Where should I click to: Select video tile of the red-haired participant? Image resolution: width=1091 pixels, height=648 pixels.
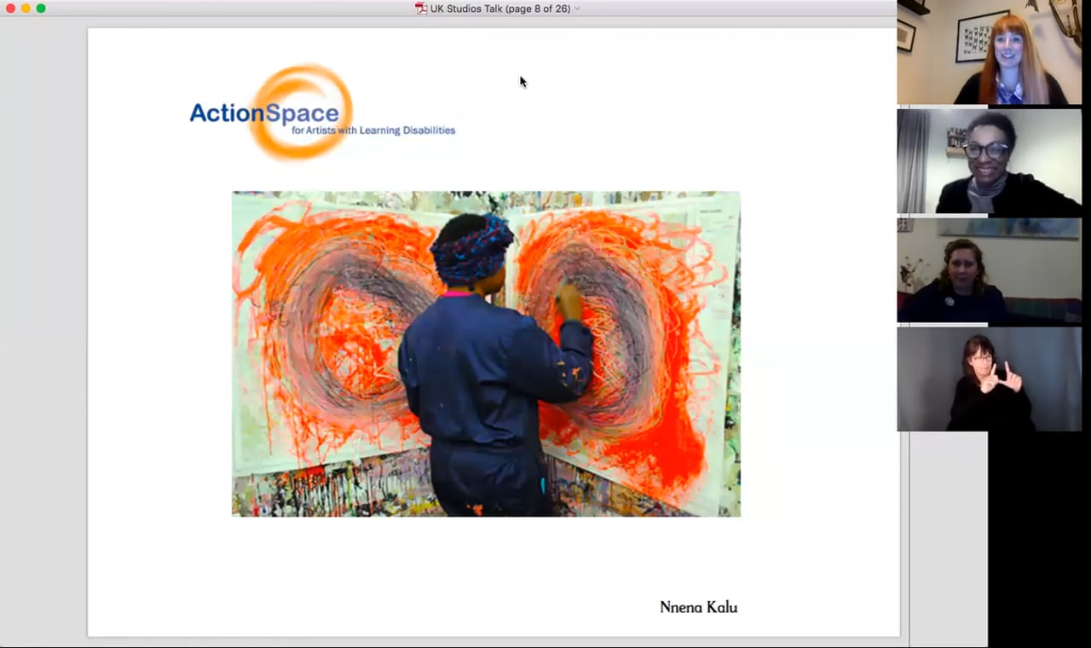989,53
